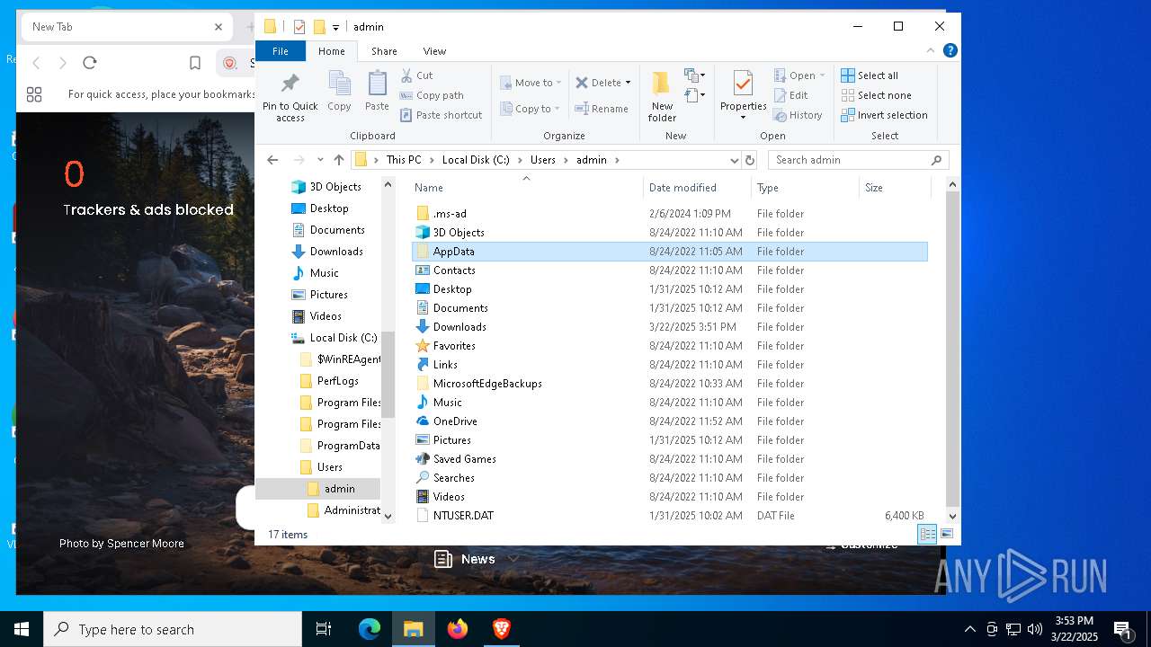The height and width of the screenshot is (647, 1151).
Task: Click the Back navigation arrow in Explorer
Action: [x=272, y=160]
